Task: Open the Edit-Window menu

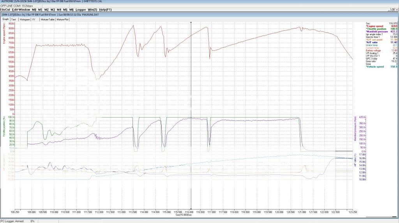Action: [21, 9]
